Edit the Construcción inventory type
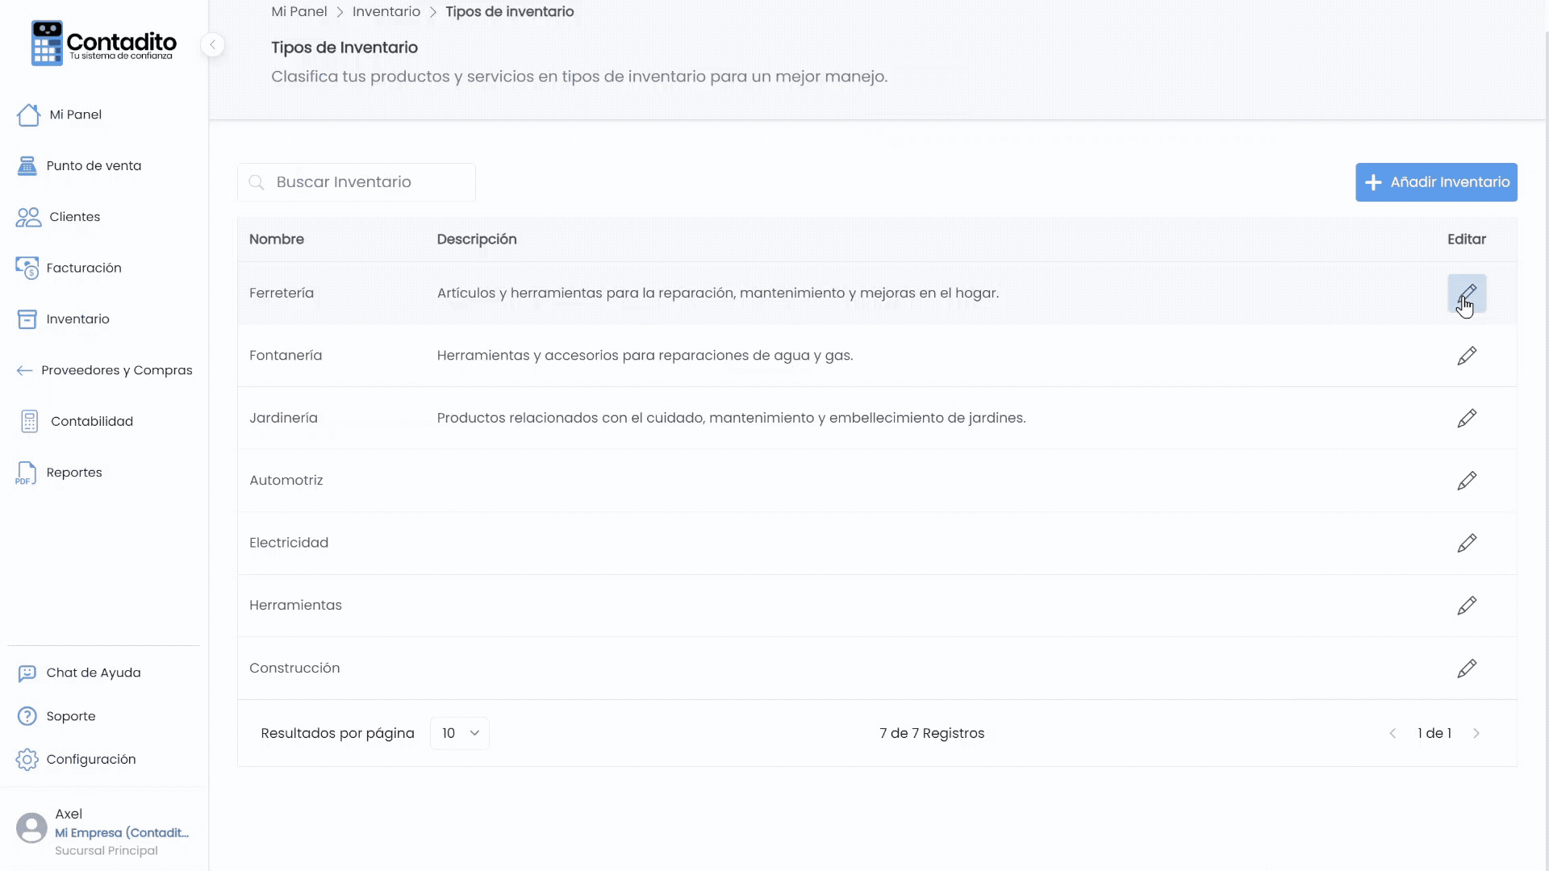 coord(1467,668)
